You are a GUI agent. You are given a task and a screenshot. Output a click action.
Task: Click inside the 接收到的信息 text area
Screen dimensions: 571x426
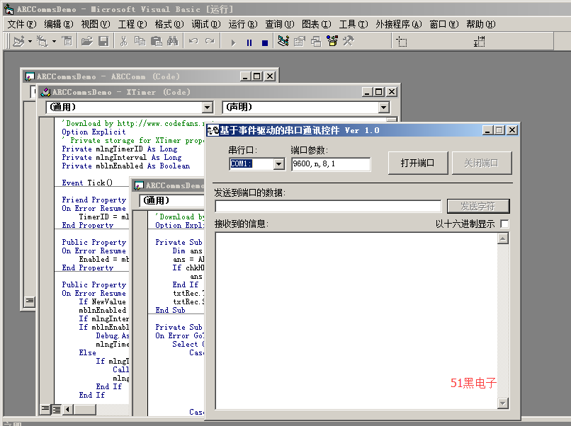point(356,320)
